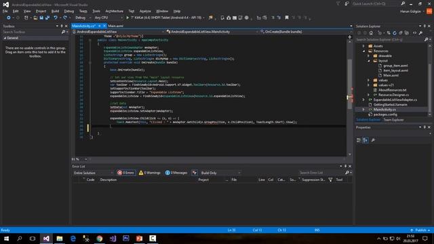Viewport: 434px width, 244px height.
Task: Click the filter icon in the Error List header
Action: (330, 180)
